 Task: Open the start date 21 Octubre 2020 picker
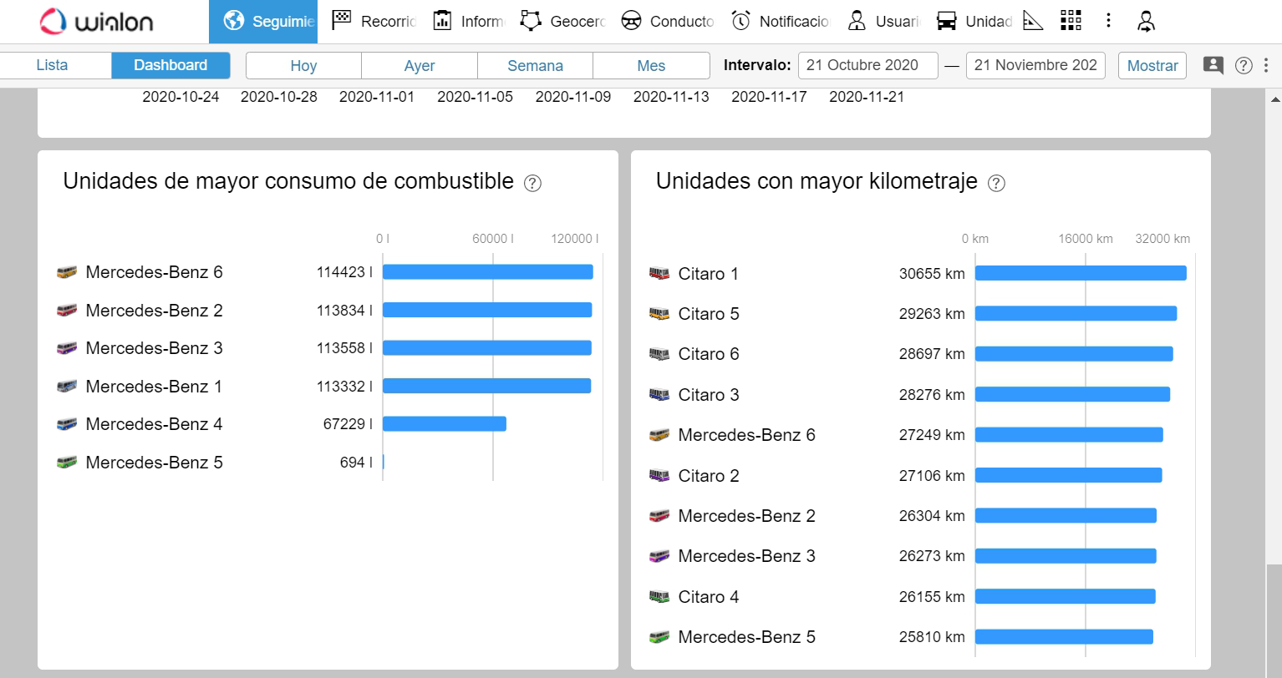point(867,65)
